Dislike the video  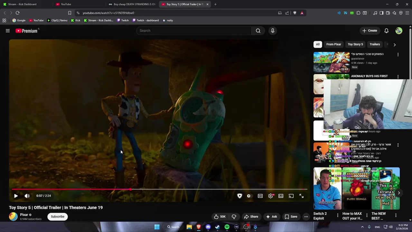click(234, 217)
